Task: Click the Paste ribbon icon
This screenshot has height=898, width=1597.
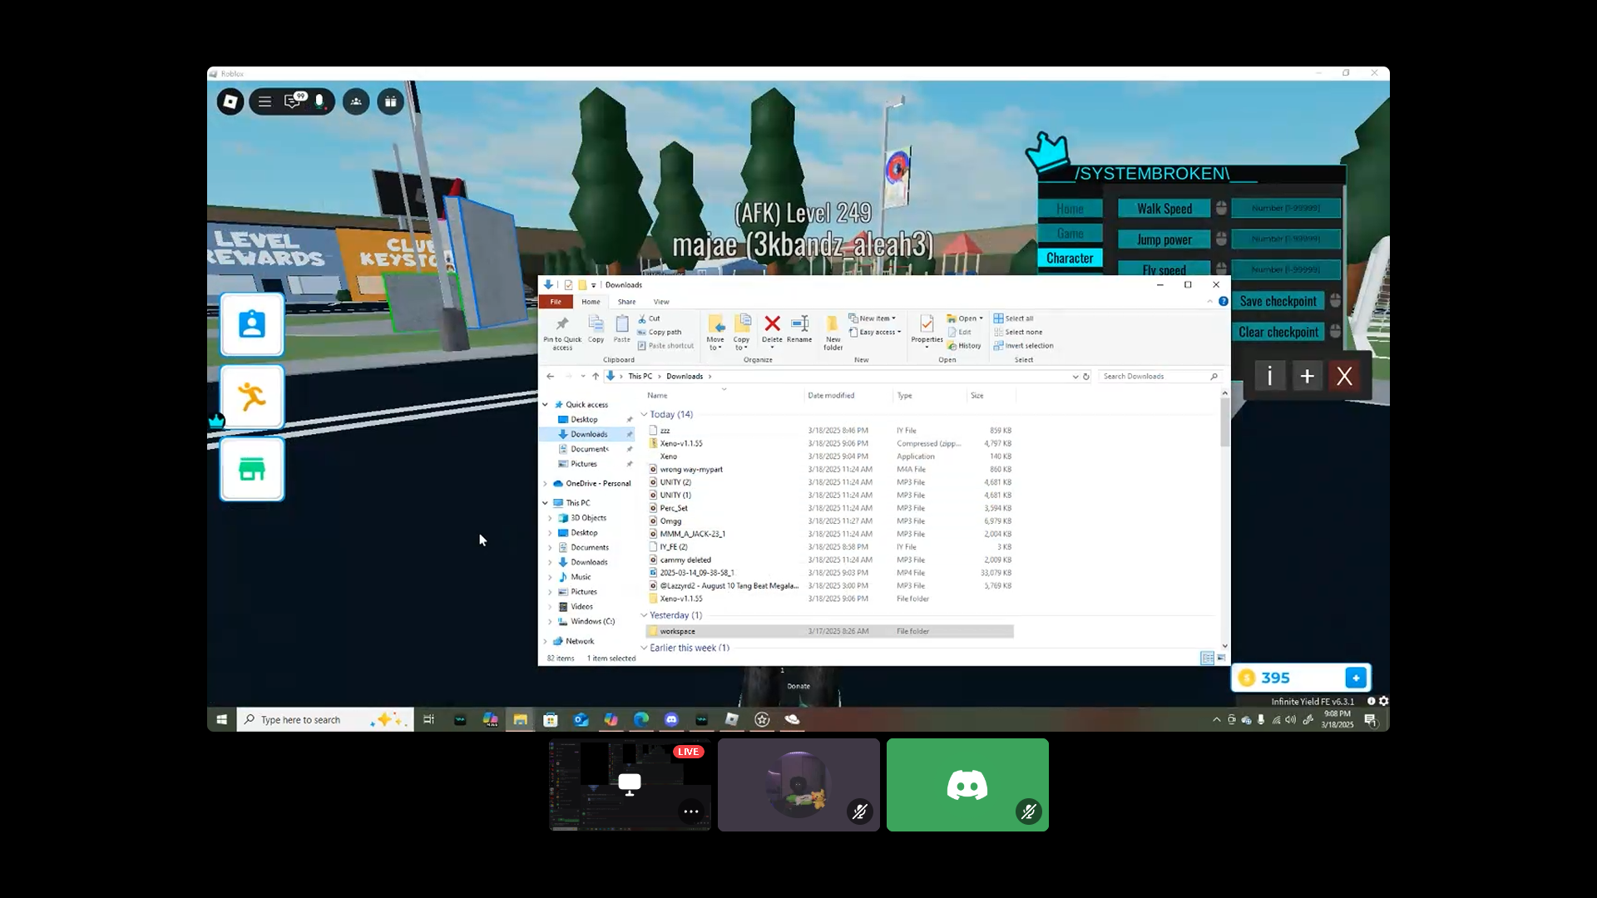Action: tap(622, 328)
